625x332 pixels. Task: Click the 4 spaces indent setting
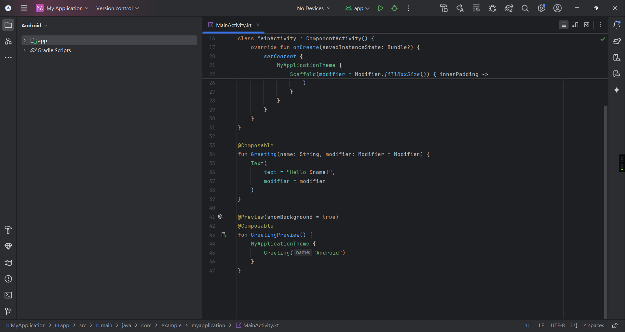(x=594, y=325)
